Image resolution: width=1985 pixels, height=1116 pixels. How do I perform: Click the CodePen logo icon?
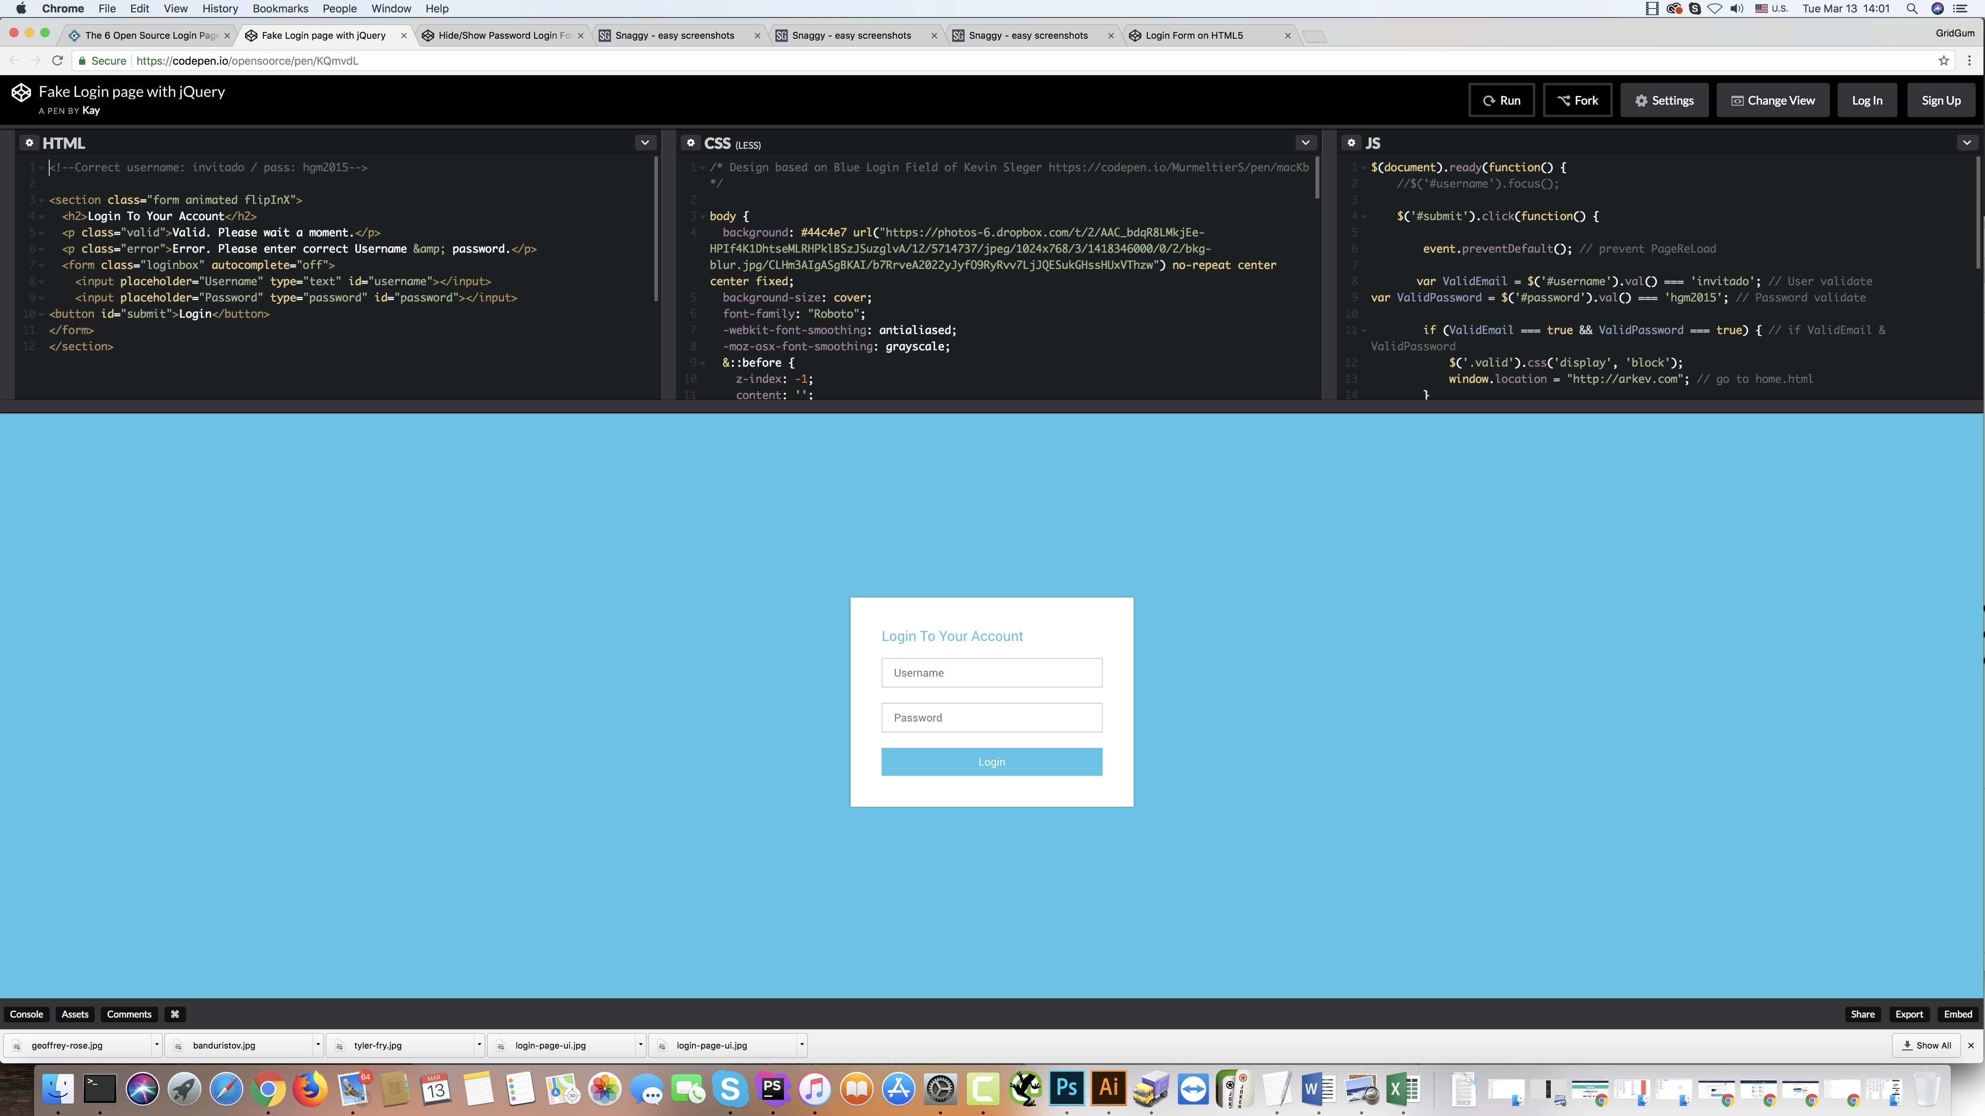[x=21, y=93]
